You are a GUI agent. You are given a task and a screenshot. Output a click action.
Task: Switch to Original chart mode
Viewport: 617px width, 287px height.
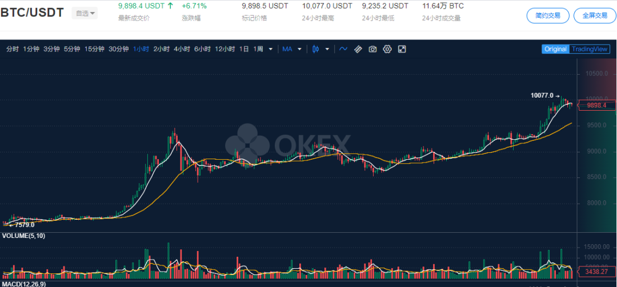555,49
